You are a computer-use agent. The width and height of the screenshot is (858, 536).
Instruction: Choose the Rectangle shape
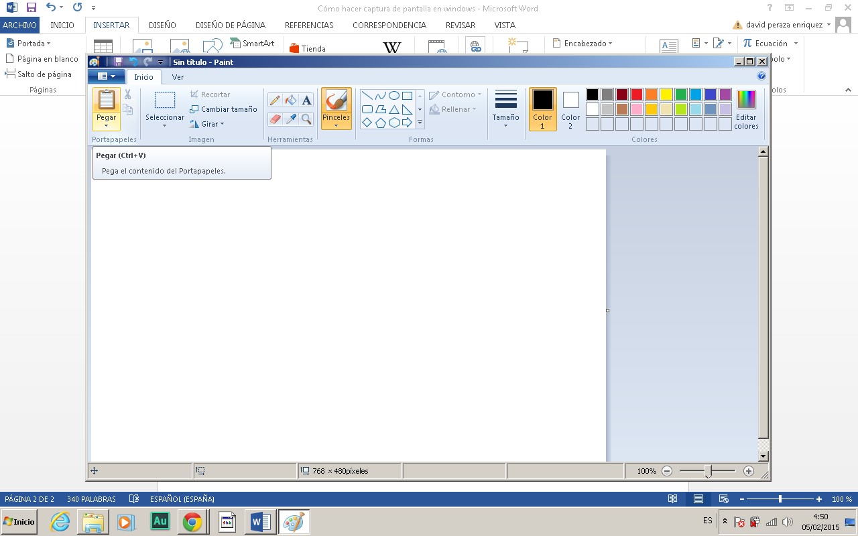tap(407, 96)
